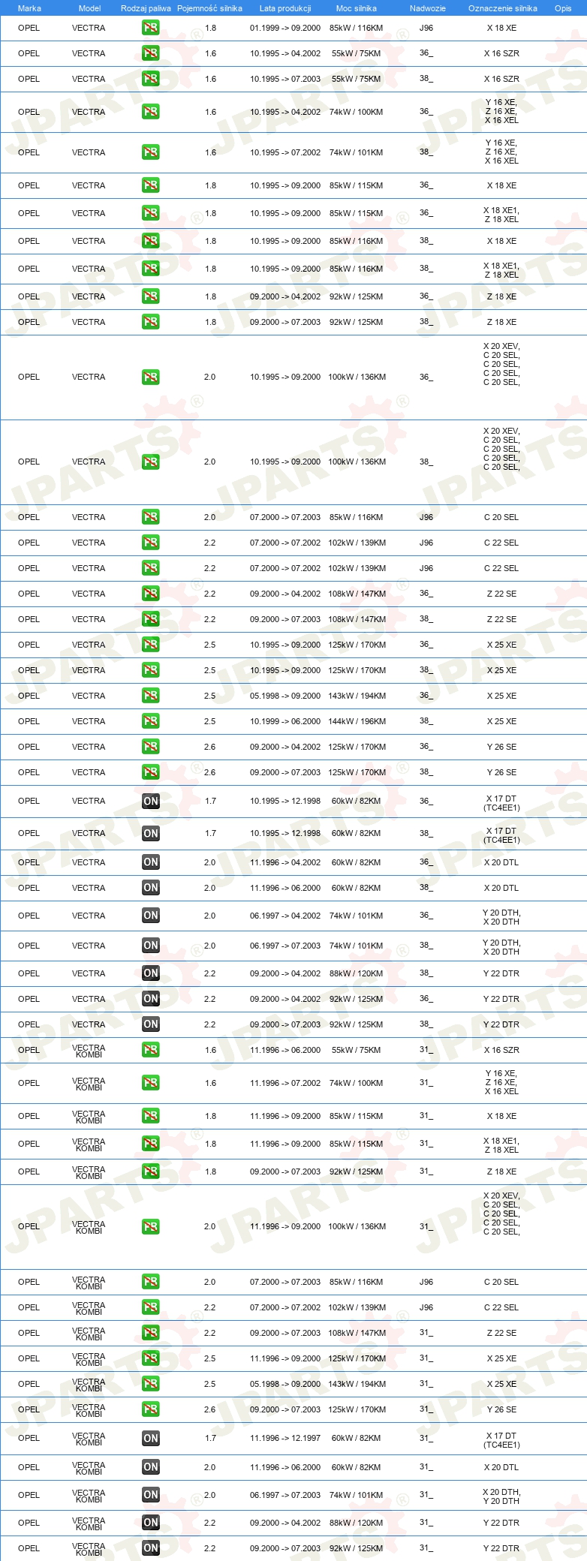This screenshot has width=587, height=1561.
Task: Click PB icon in 100kW / 136KM body 36_ row
Action: 150,377
